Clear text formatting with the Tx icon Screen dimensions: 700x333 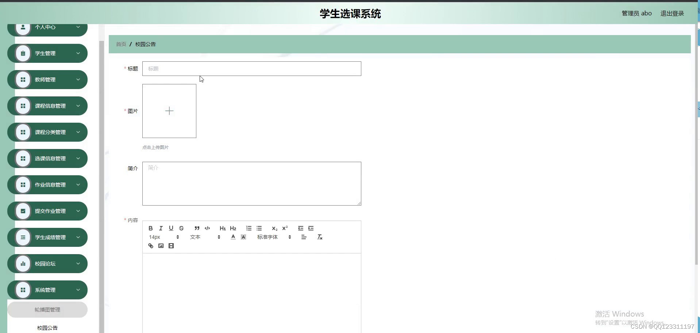point(320,237)
